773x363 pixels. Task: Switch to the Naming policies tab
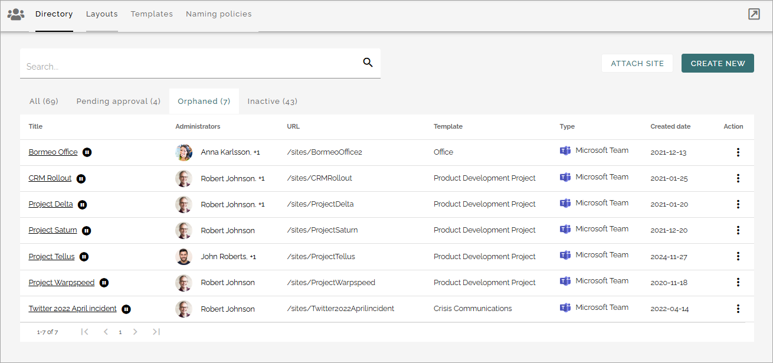pos(219,14)
